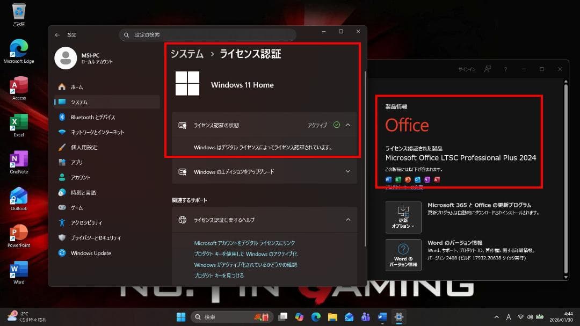
Task: Click the back arrow in the Settings window
Action: pos(58,34)
